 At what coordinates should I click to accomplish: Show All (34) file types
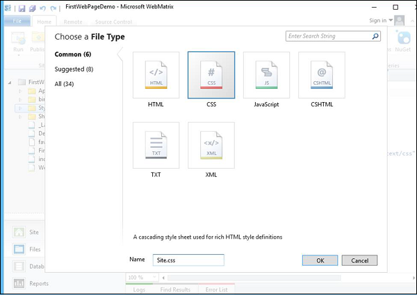coord(64,84)
